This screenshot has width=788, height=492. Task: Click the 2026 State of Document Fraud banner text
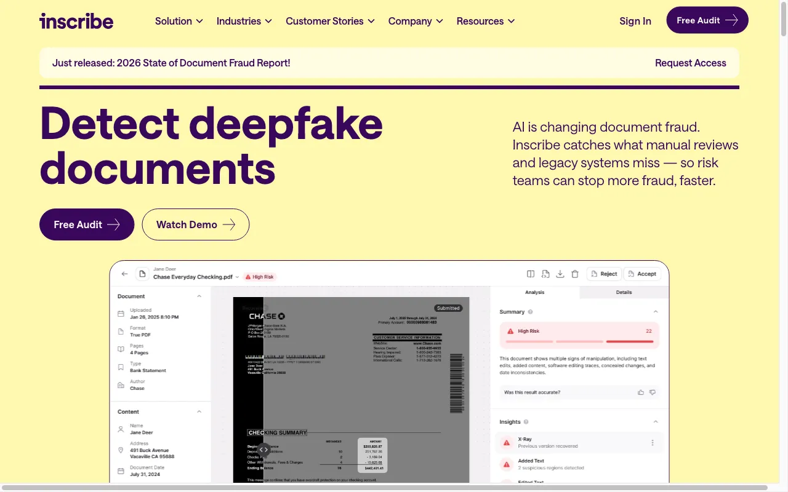[171, 63]
